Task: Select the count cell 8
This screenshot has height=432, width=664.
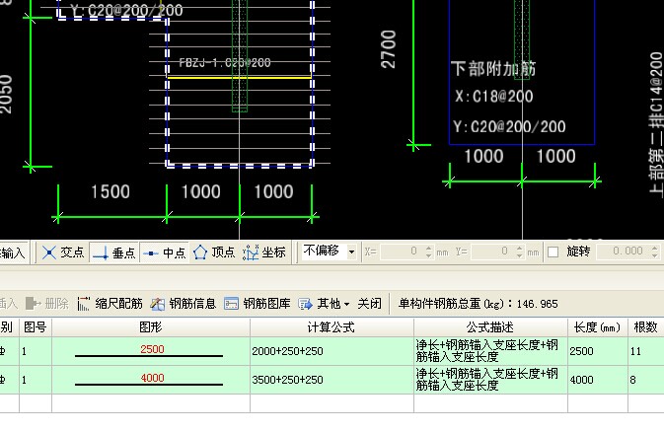Action: (x=646, y=380)
